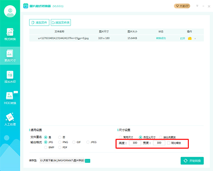Select the jpg file name in list
The width and height of the screenshot is (213, 171).
(x=63, y=38)
